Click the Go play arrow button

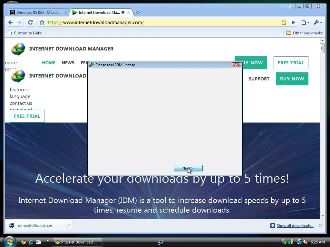click(x=293, y=23)
